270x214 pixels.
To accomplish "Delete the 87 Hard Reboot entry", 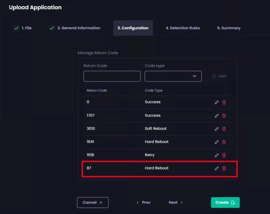I will click(x=224, y=168).
